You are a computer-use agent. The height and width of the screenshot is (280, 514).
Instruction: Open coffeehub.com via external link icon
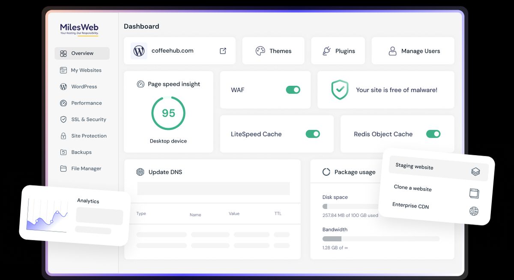(223, 51)
